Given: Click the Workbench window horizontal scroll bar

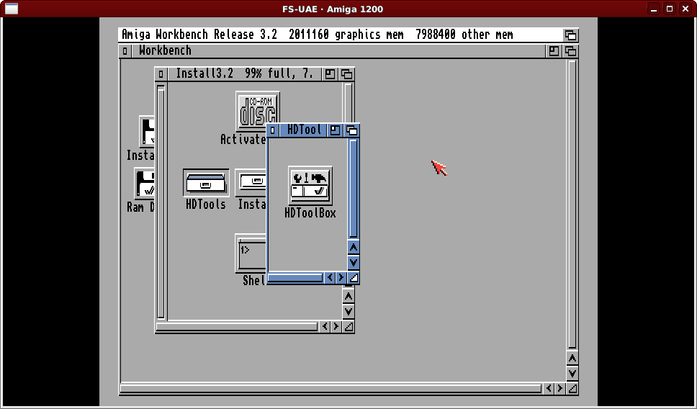Looking at the screenshot, I should click(x=331, y=390).
